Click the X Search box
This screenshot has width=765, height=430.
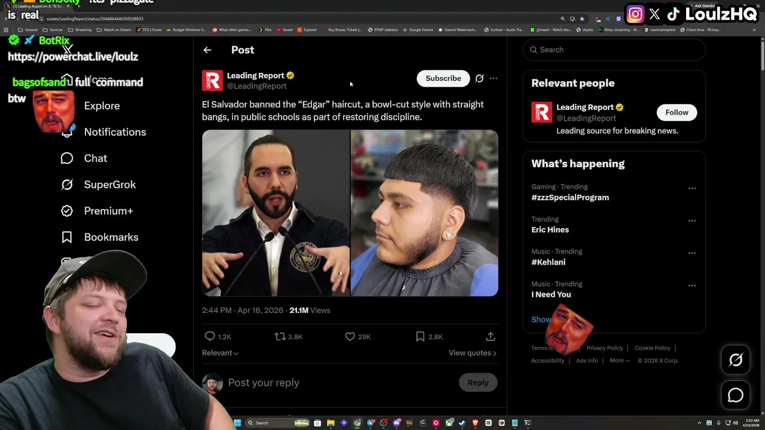(x=614, y=50)
